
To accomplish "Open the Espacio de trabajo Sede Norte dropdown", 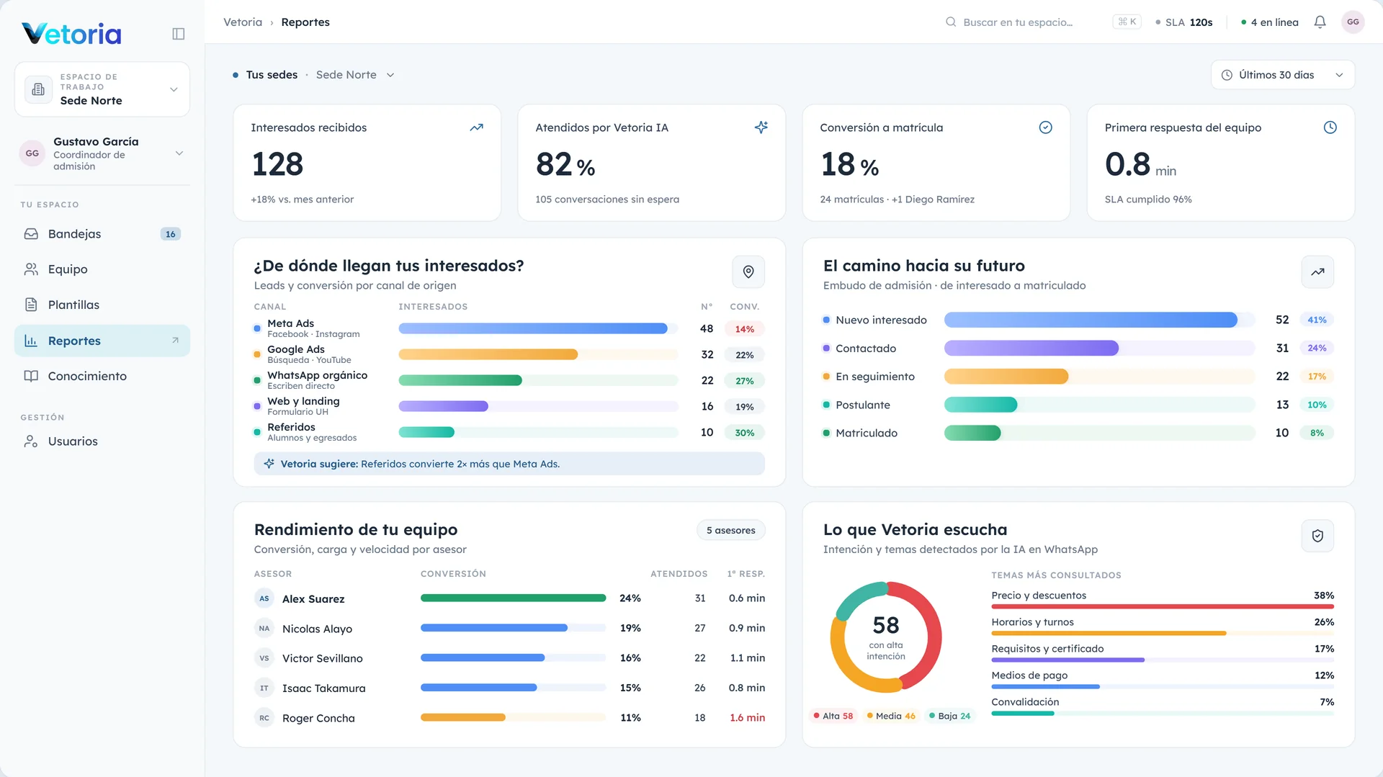I will pos(102,89).
